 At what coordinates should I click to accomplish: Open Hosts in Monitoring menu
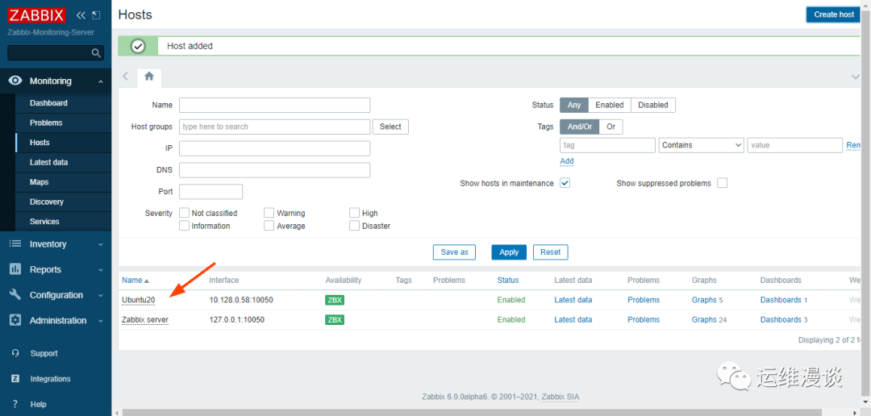pos(40,143)
